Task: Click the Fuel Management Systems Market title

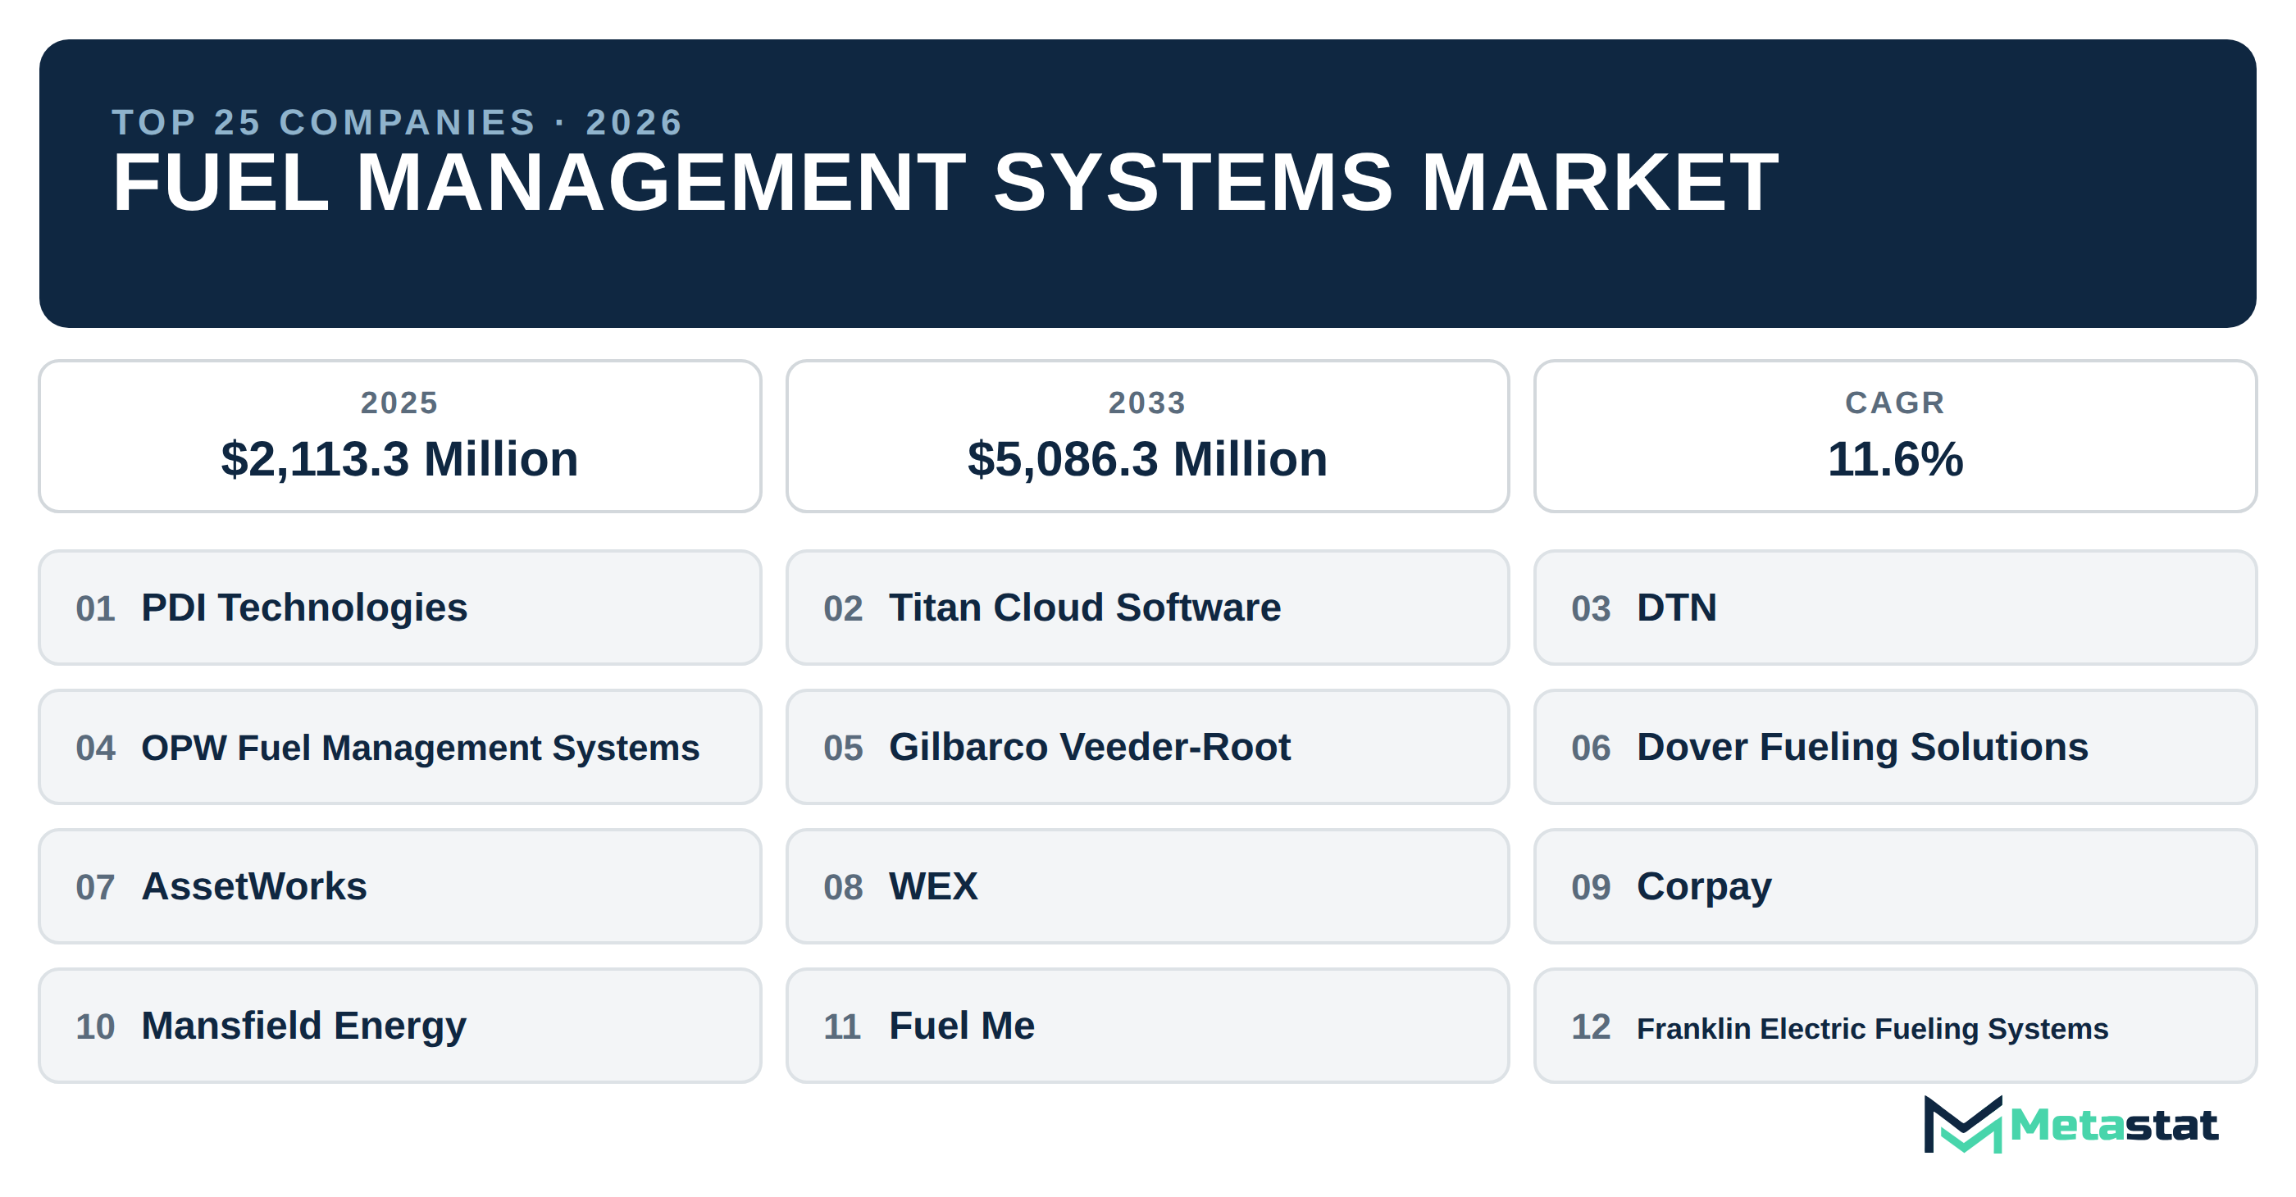Action: [945, 183]
